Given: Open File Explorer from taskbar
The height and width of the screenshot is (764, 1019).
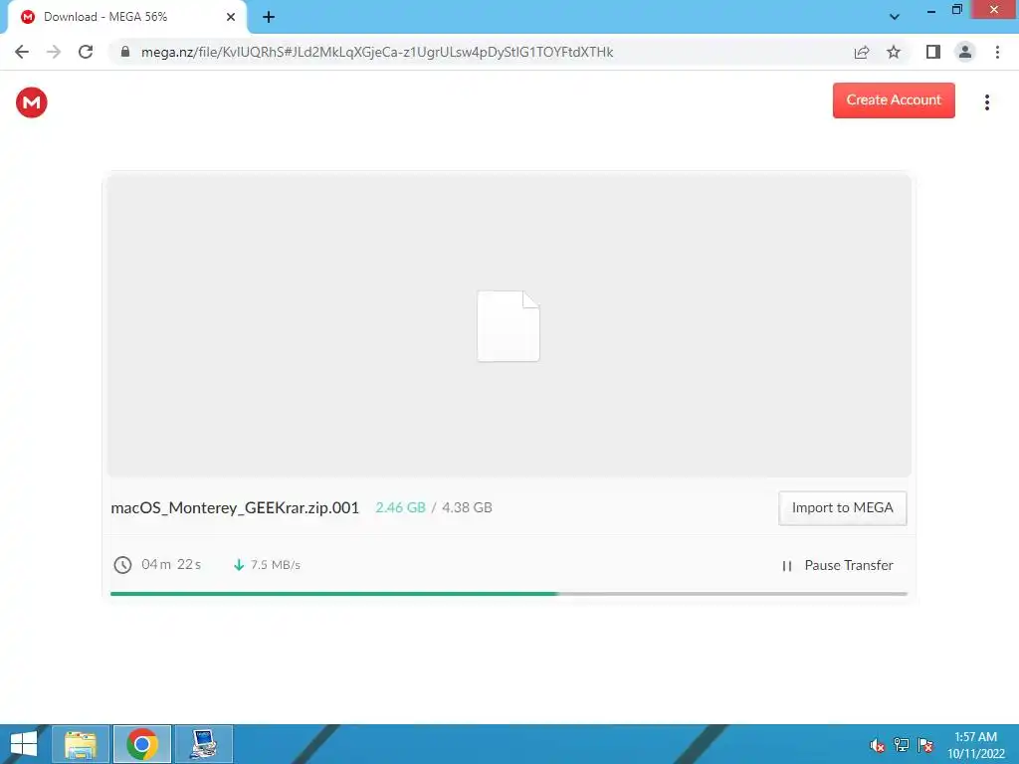Looking at the screenshot, I should pos(81,744).
